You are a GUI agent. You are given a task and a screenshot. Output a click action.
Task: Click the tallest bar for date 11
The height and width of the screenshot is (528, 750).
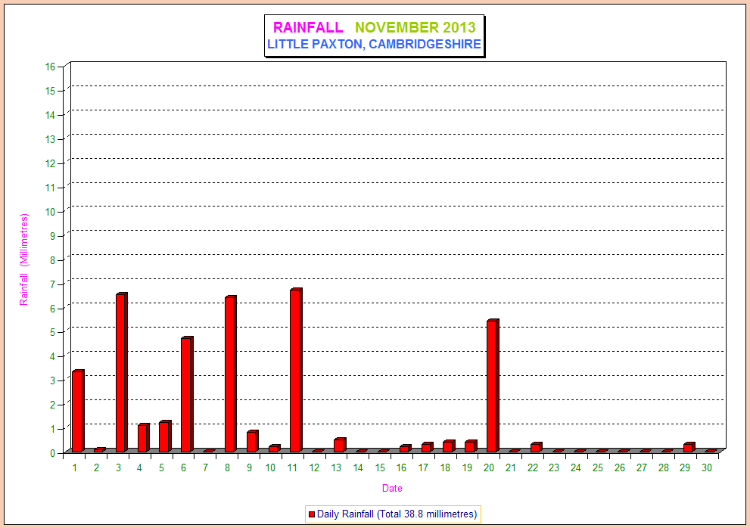click(x=296, y=370)
